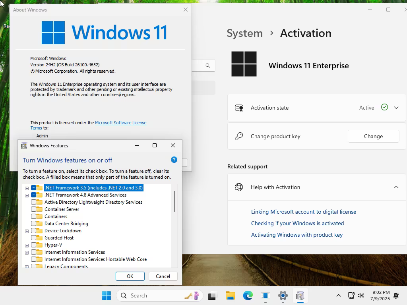The width and height of the screenshot is (407, 305).
Task: Expand the Internet Information Services node
Action: (x=27, y=252)
